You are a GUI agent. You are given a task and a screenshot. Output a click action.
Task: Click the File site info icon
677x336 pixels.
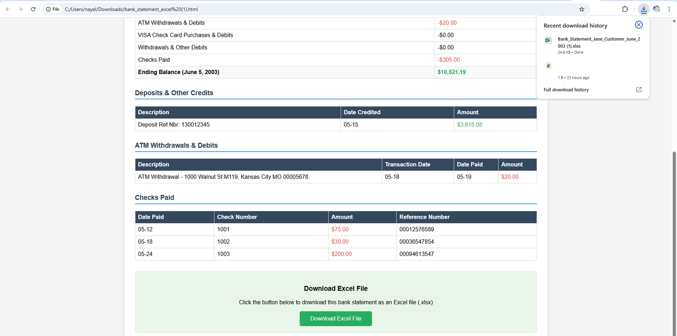53,9
